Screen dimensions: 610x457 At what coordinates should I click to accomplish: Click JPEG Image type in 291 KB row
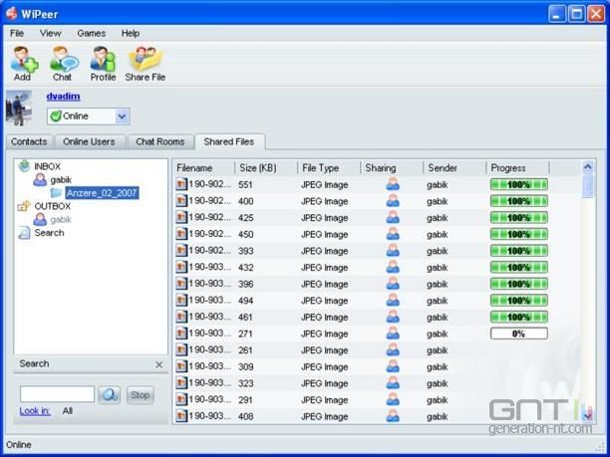(325, 400)
